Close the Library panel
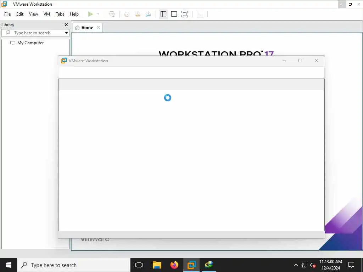The height and width of the screenshot is (272, 363). [x=66, y=24]
